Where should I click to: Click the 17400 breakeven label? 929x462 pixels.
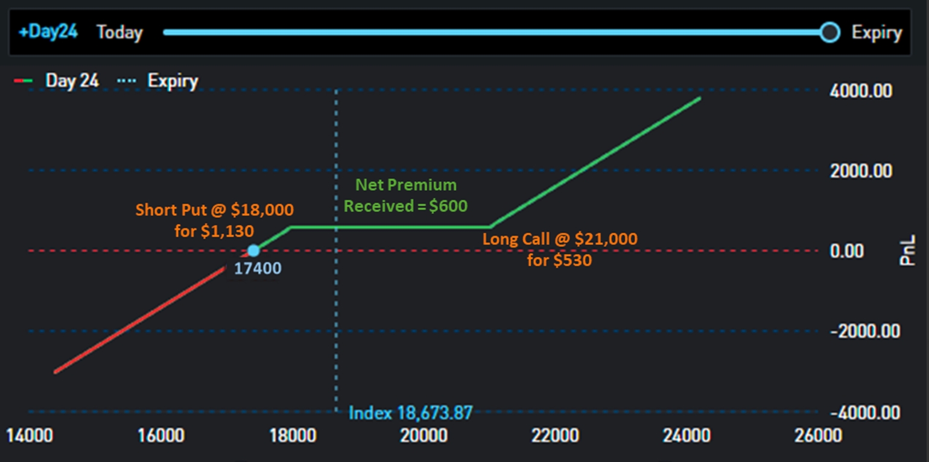coord(258,268)
